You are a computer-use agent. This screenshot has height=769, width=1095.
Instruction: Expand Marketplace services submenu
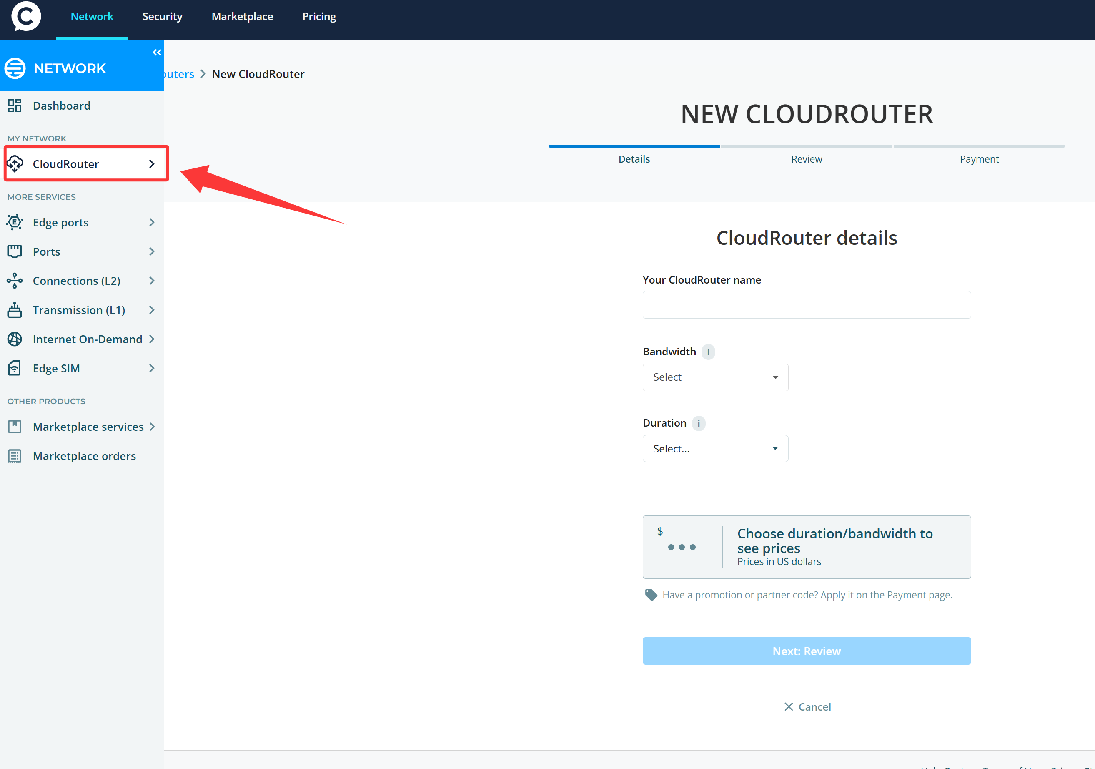152,427
